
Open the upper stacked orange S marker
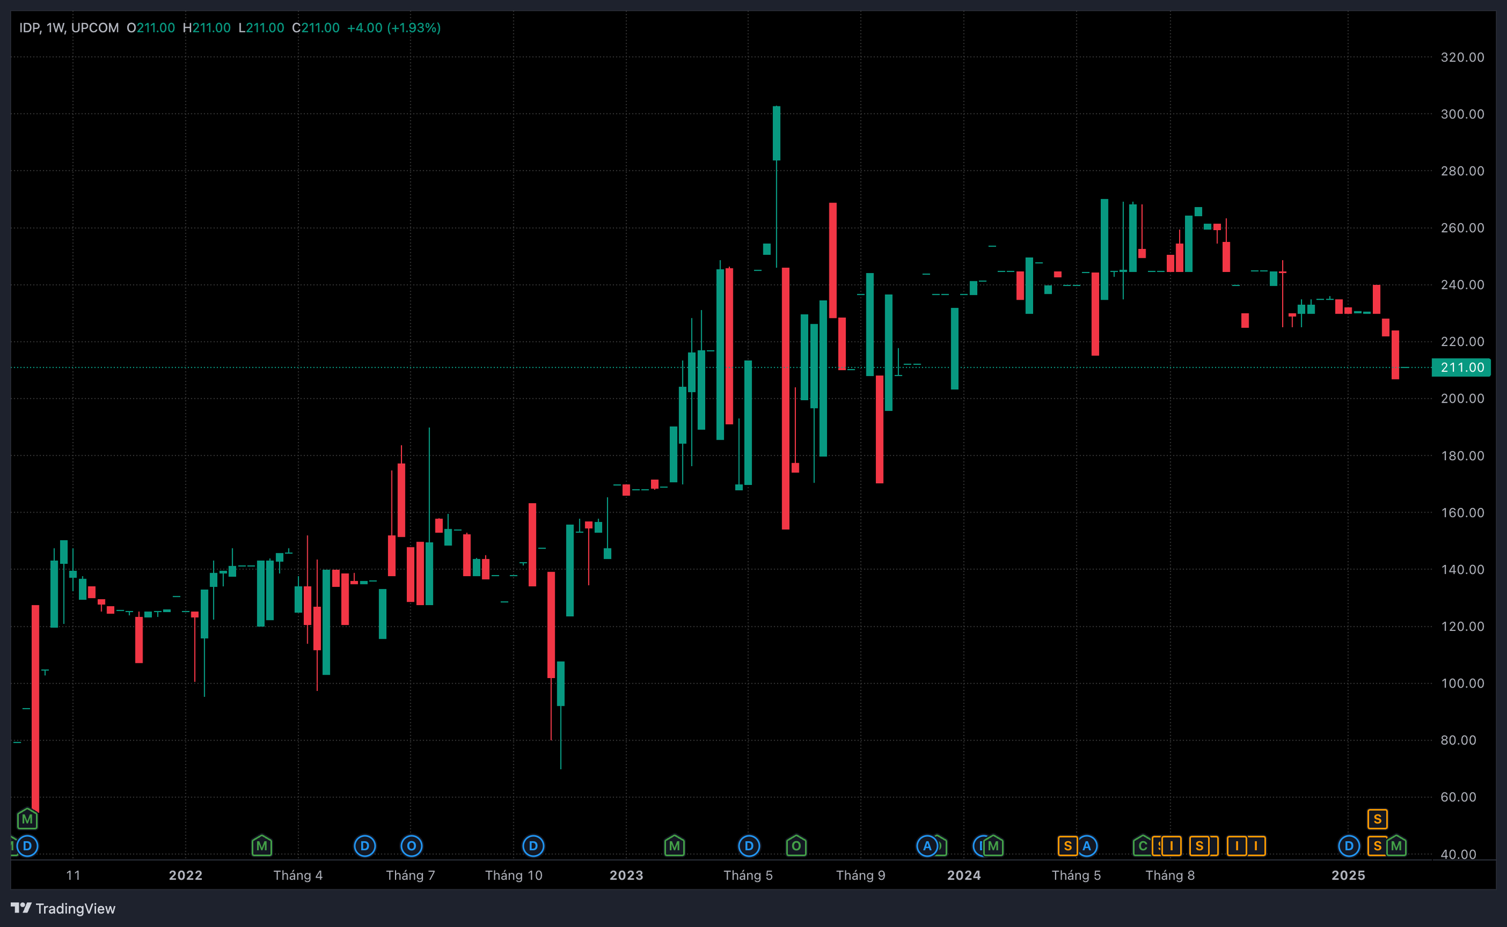(x=1377, y=819)
